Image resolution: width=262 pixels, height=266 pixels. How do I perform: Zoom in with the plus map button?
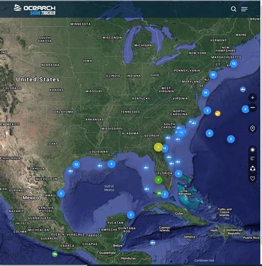[x=253, y=97]
